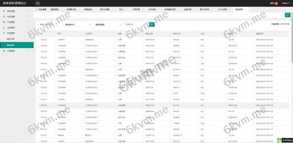
Task: Close the 钱包明细 tab
Action: (x=246, y=9)
